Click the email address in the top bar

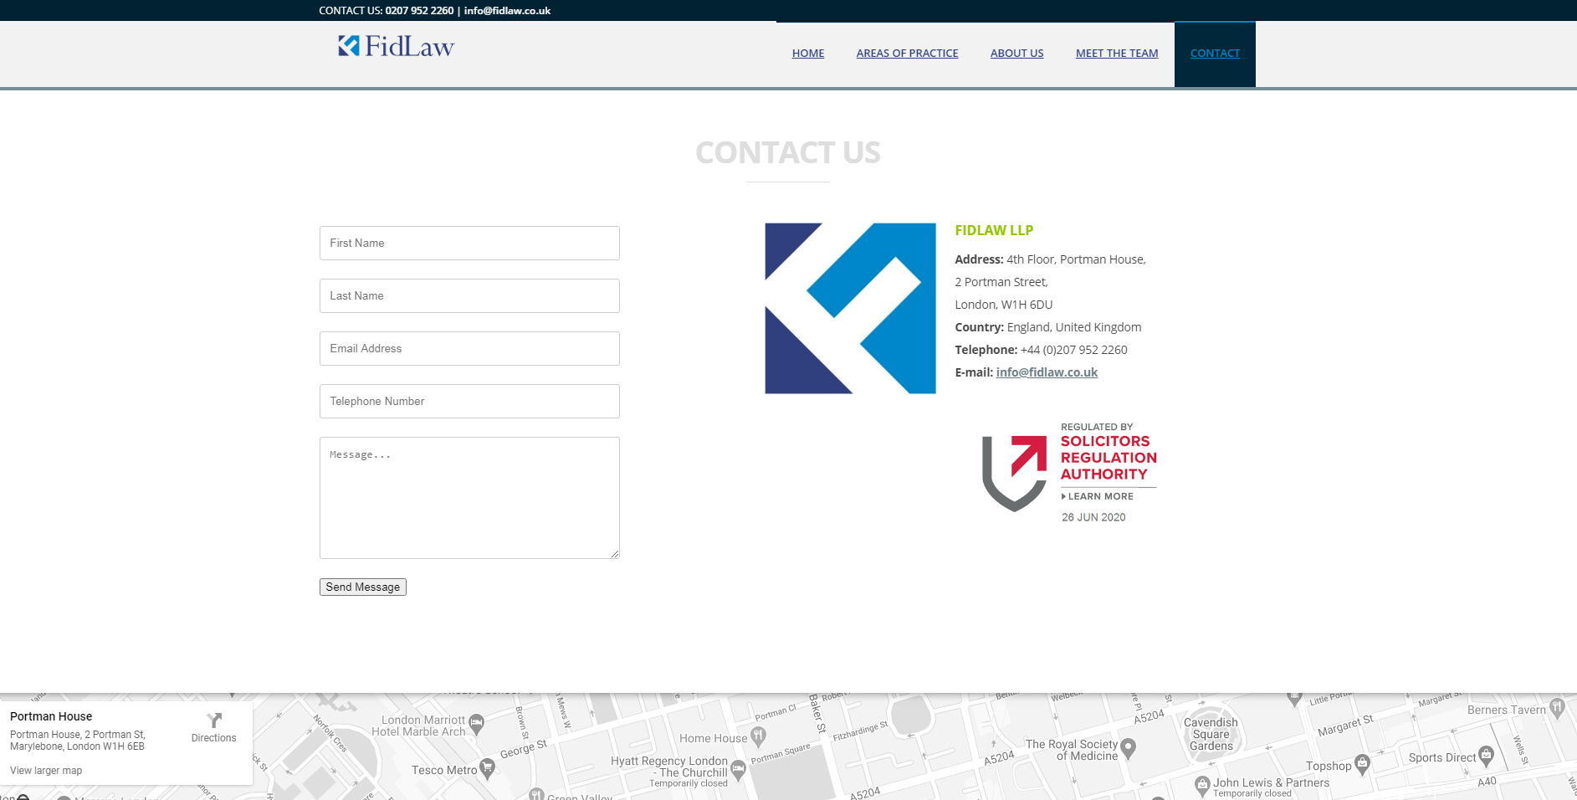[x=507, y=11]
